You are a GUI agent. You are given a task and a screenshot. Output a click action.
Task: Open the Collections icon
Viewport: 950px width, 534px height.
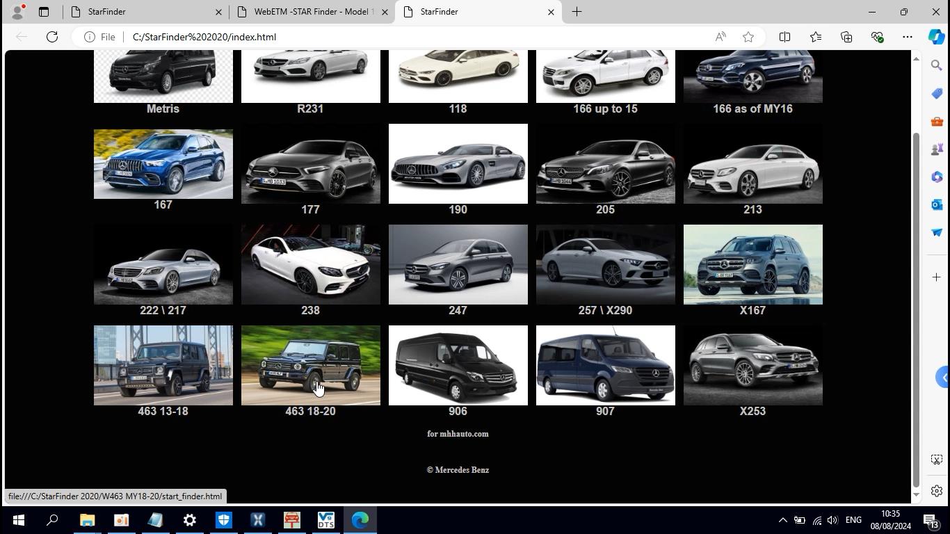(x=846, y=37)
